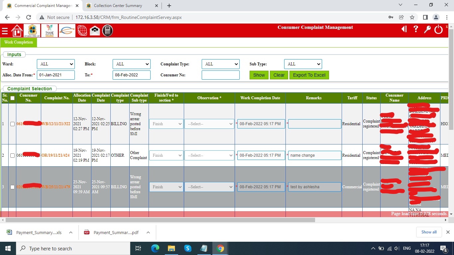Launch Microsoft Edge from taskbar
Image resolution: width=454 pixels, height=255 pixels.
(x=155, y=248)
